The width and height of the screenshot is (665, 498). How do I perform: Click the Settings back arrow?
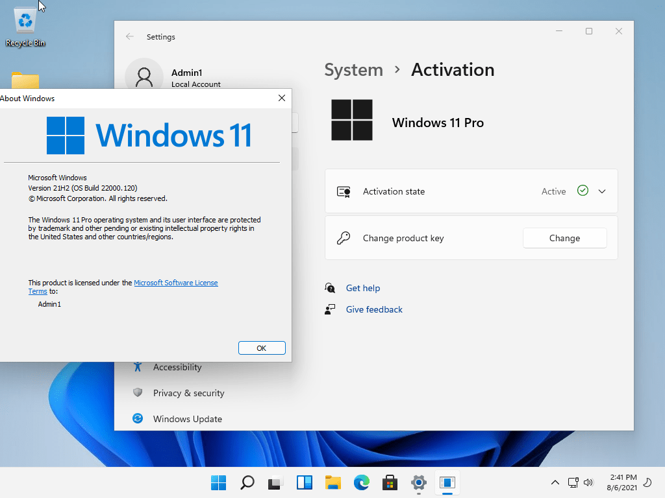pos(130,37)
